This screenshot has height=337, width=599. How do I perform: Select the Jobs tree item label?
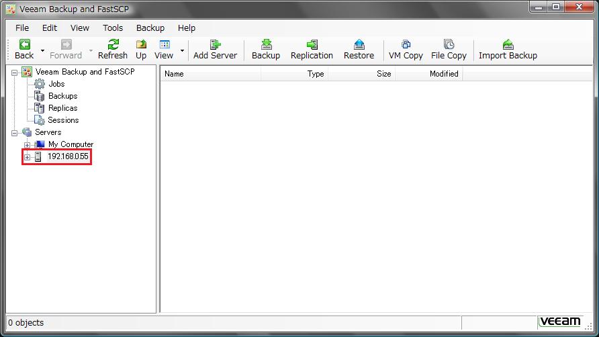click(56, 84)
